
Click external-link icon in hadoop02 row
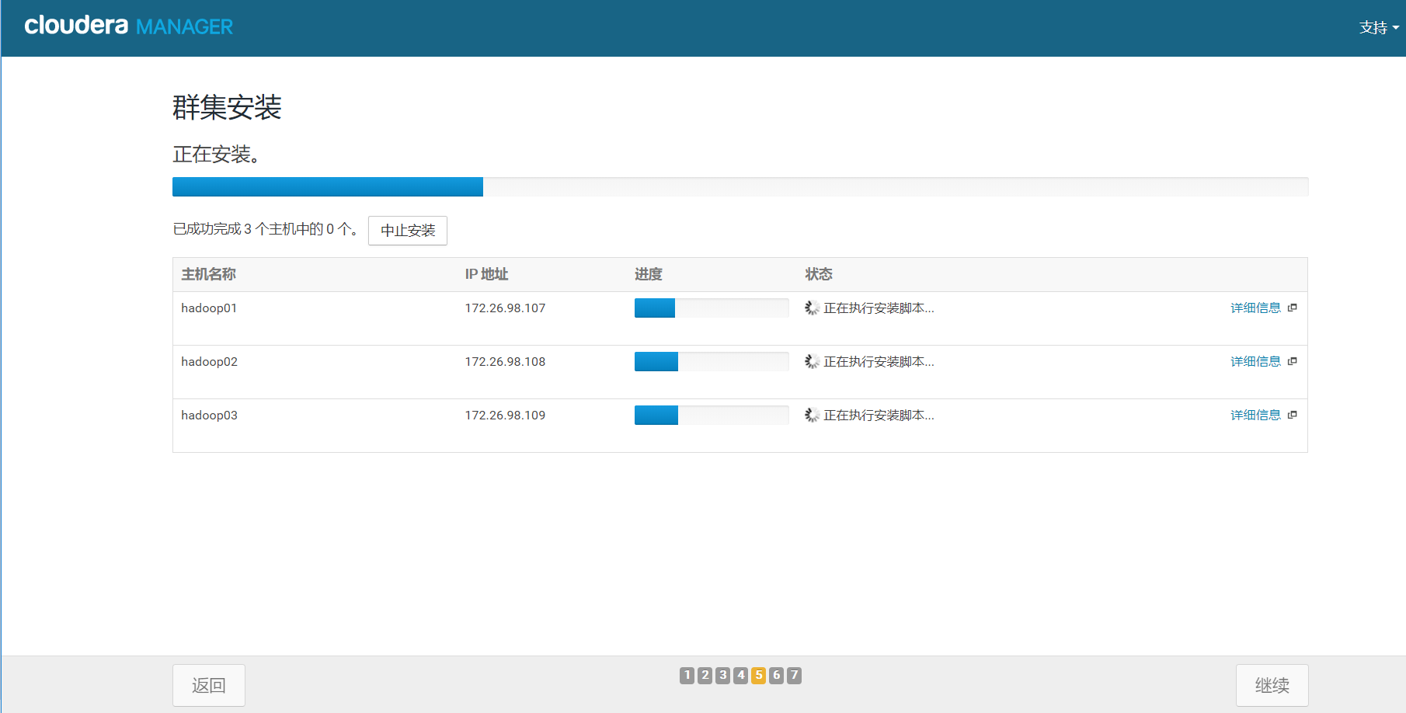(x=1293, y=361)
